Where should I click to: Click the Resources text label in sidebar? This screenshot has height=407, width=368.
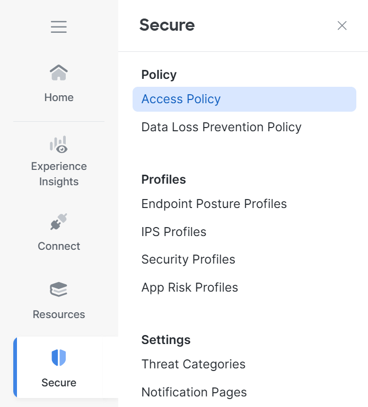click(59, 314)
